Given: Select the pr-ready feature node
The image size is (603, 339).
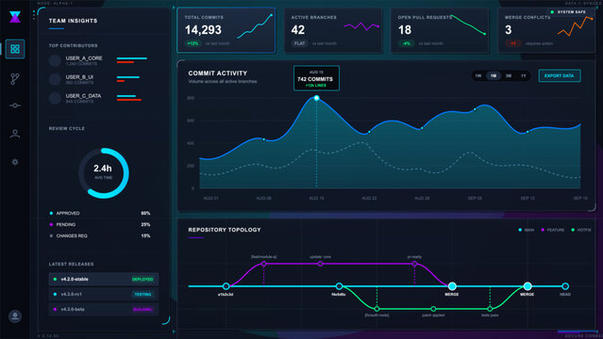Looking at the screenshot, I should (414, 264).
